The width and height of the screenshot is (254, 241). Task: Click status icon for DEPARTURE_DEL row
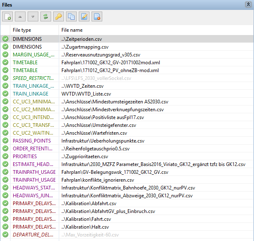point(5,234)
